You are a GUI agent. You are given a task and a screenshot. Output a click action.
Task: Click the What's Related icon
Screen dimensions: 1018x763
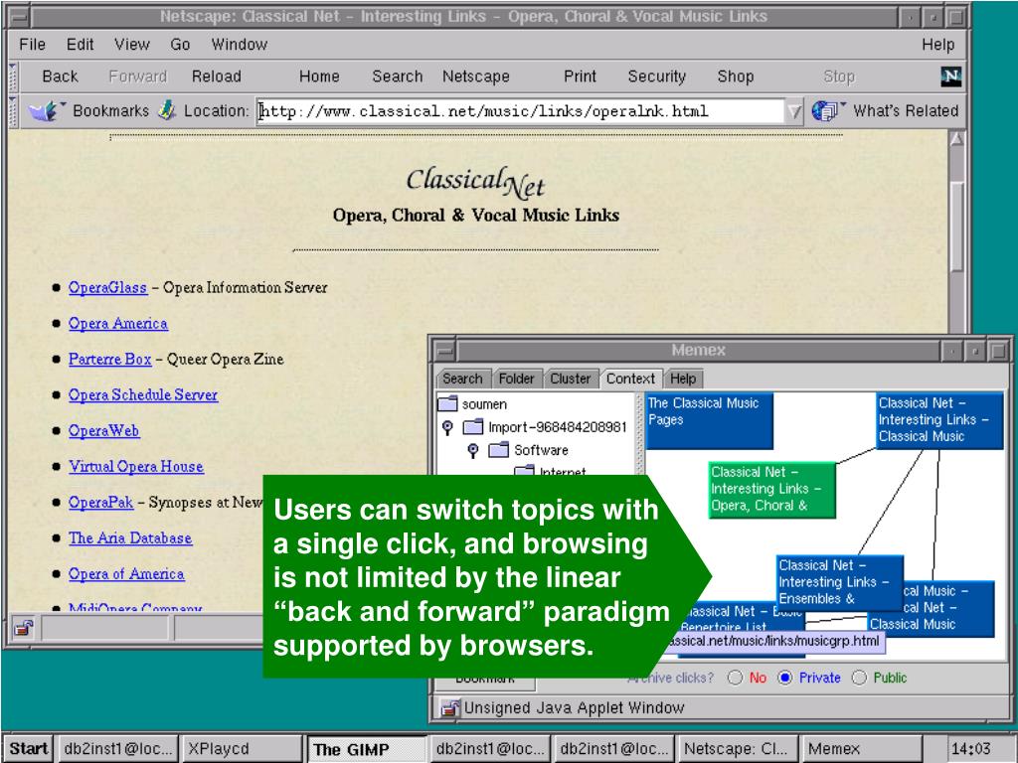[827, 111]
